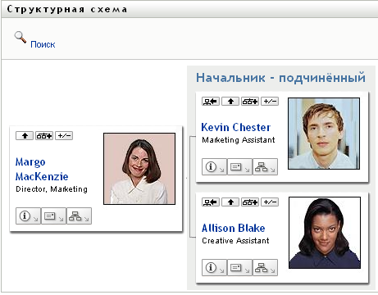Screen dimensions: 378x295
Task: Click Margo MacKenzie's photo
Action: (139, 169)
